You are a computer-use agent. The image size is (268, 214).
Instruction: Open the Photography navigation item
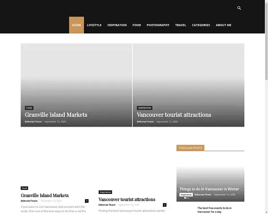(x=158, y=25)
